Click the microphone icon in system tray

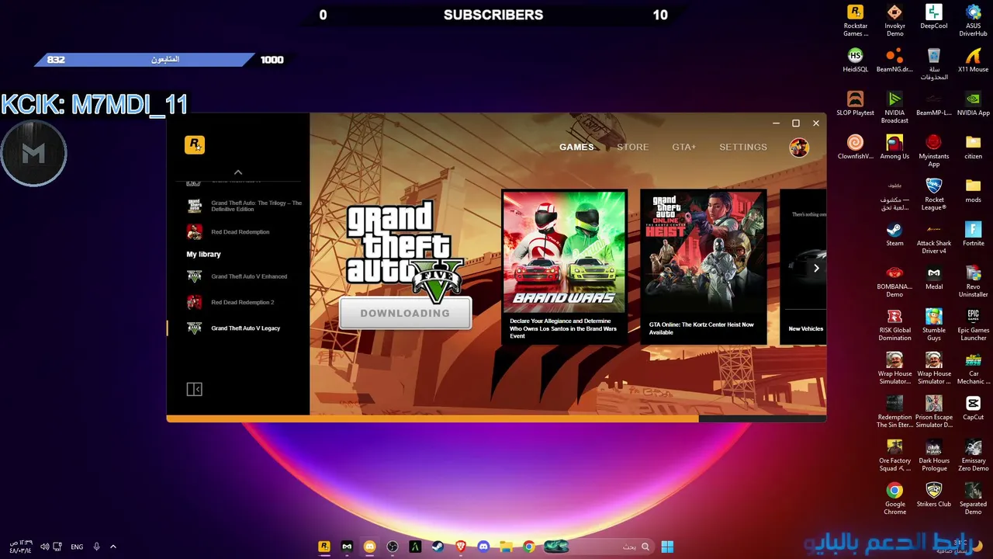pos(97,547)
